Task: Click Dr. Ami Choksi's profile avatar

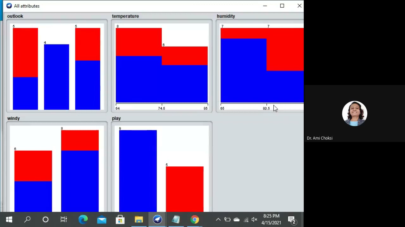Action: [354, 113]
